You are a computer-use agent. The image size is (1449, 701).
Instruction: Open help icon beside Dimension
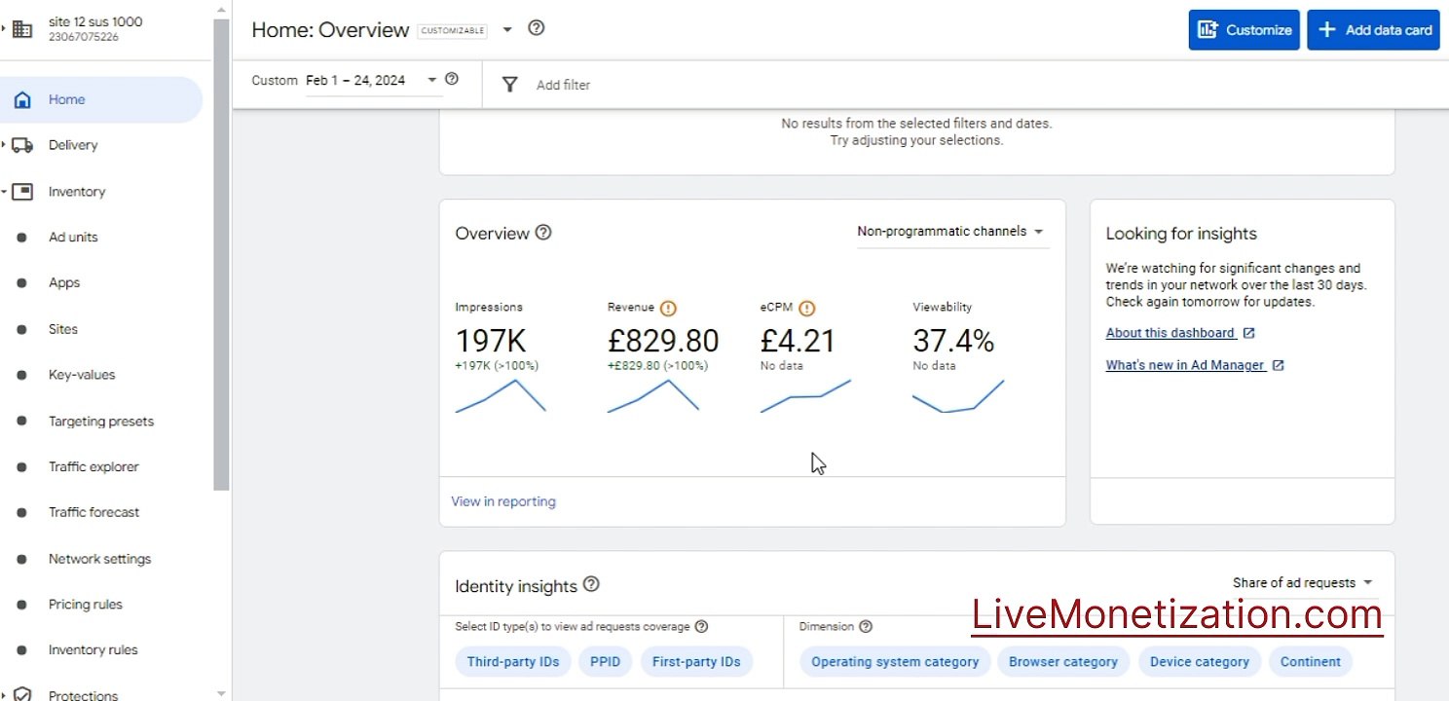pos(866,627)
